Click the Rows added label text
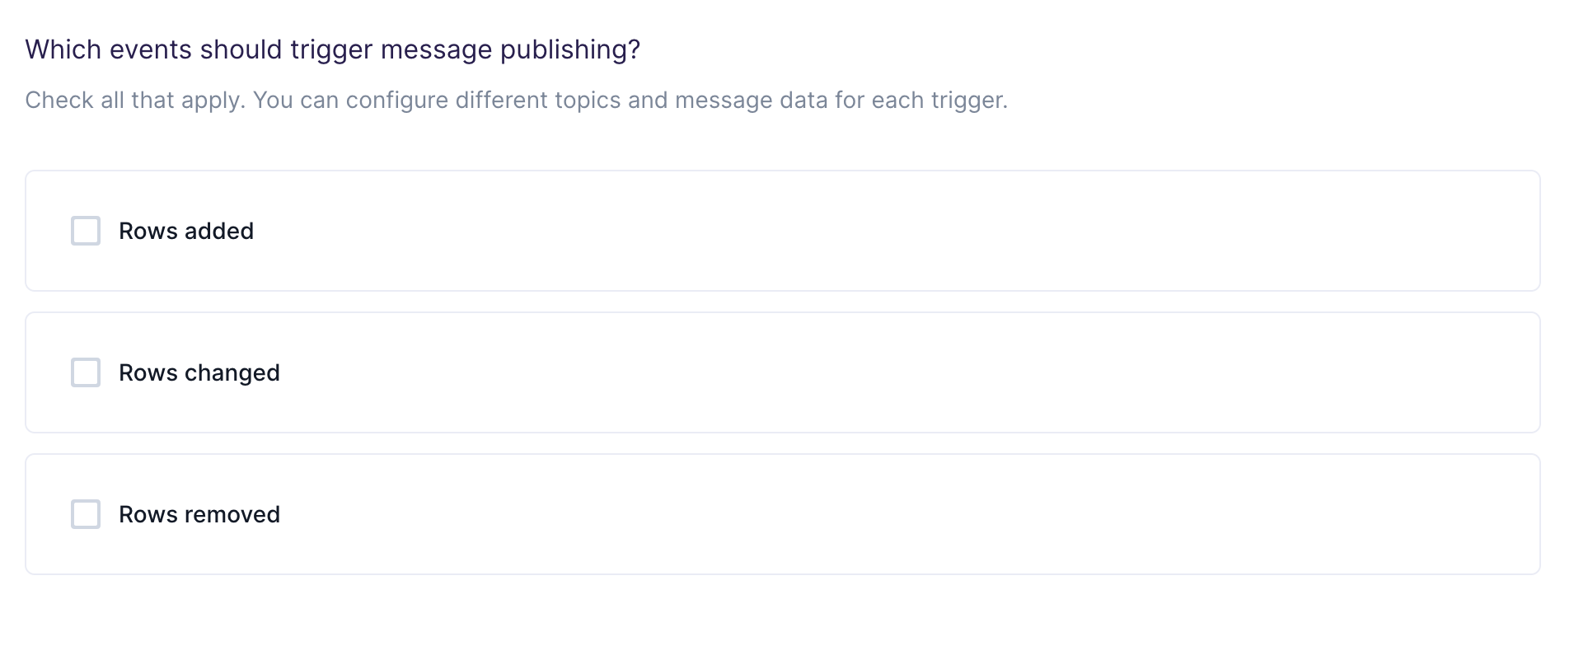 pyautogui.click(x=186, y=232)
